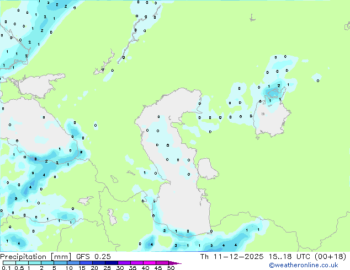Viewport: 350px width, 270px height.
Task: Click the legend label '50'
Action: [171, 268]
